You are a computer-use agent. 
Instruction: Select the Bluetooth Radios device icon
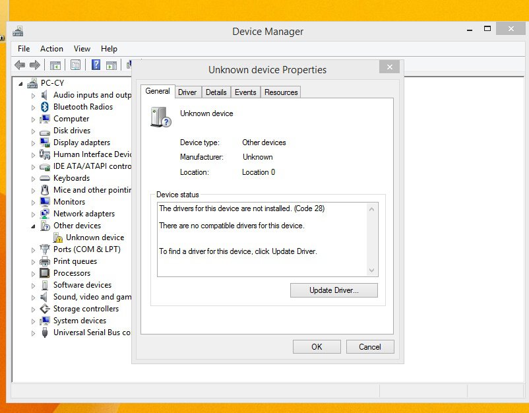[44, 107]
